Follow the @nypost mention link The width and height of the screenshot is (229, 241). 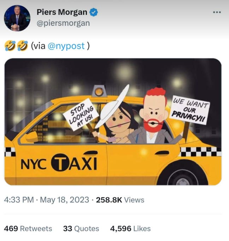(66, 46)
